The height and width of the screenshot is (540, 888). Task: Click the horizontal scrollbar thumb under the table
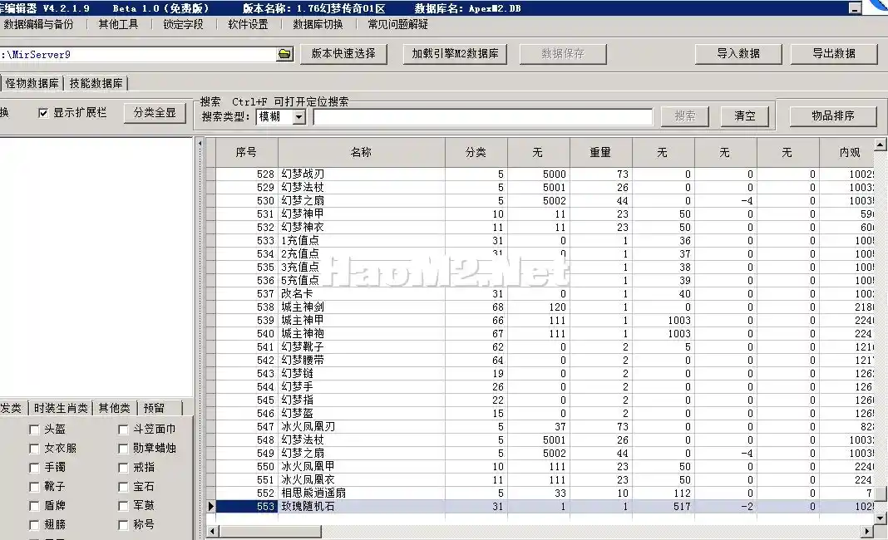click(x=270, y=531)
